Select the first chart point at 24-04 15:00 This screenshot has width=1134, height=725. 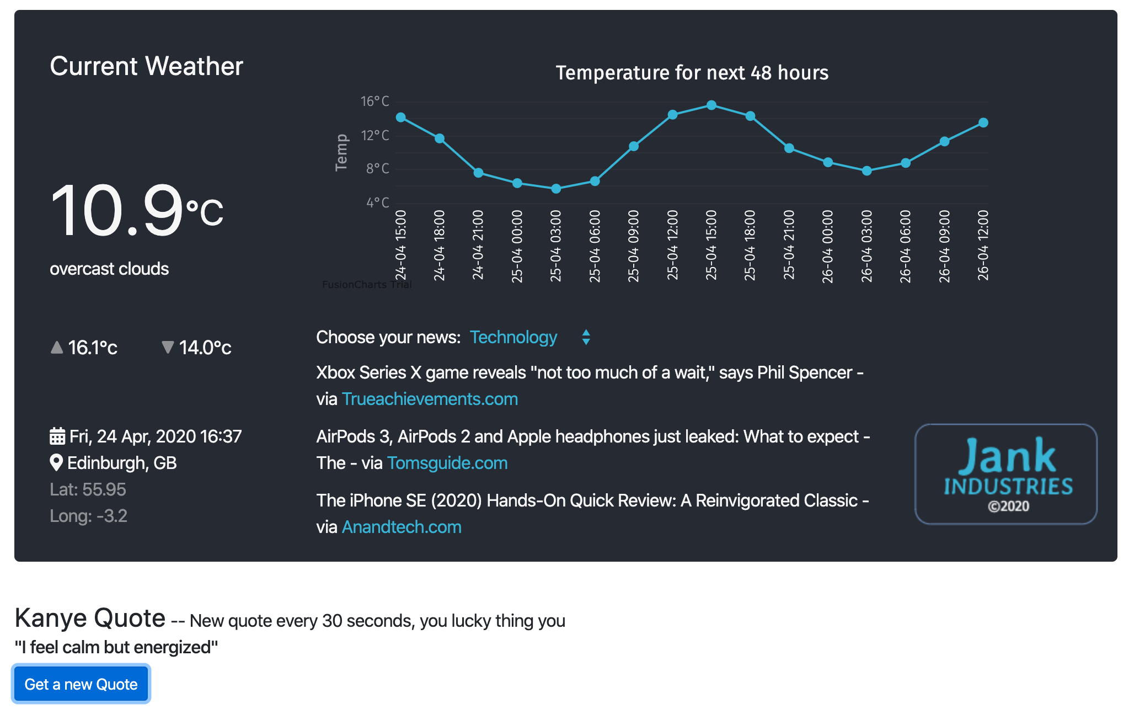click(x=401, y=118)
